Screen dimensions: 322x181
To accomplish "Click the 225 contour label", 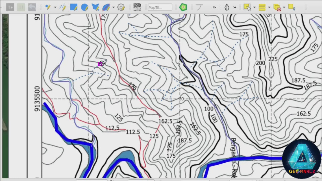I will 273,59.
